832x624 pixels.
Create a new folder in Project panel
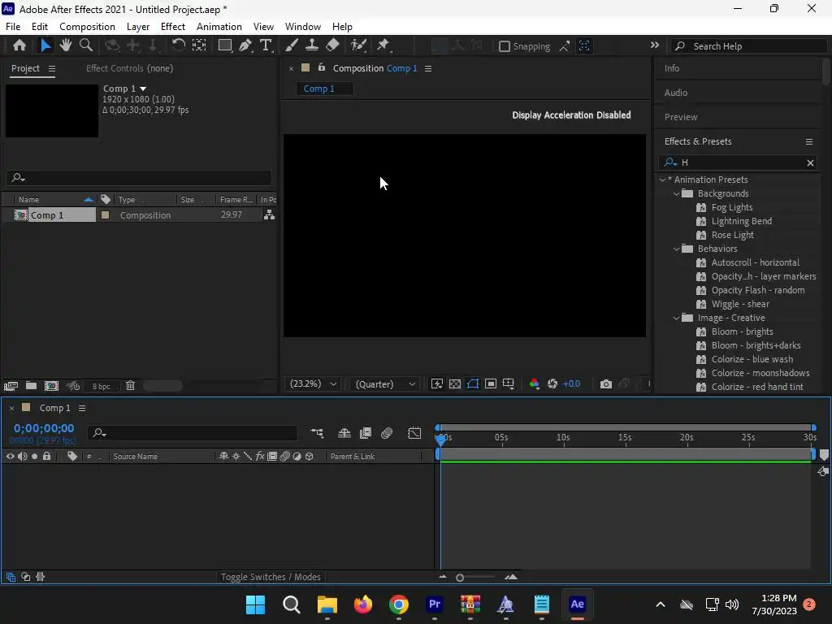tap(32, 386)
